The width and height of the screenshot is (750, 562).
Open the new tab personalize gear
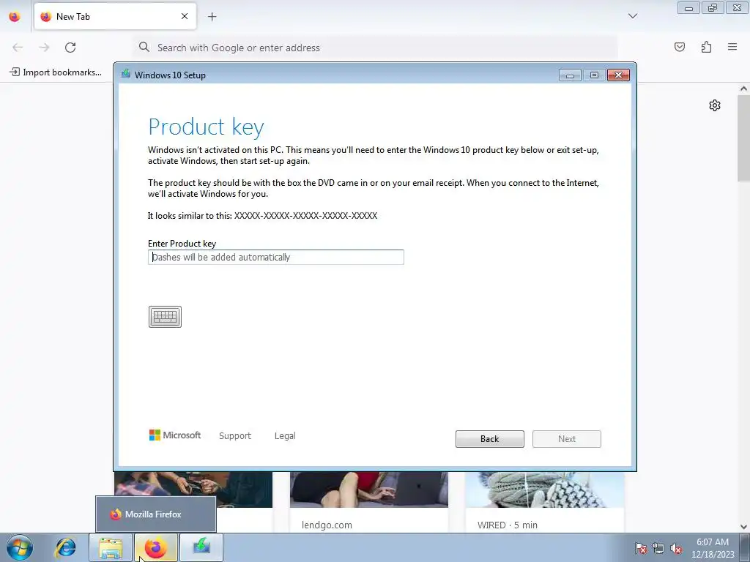pos(715,105)
